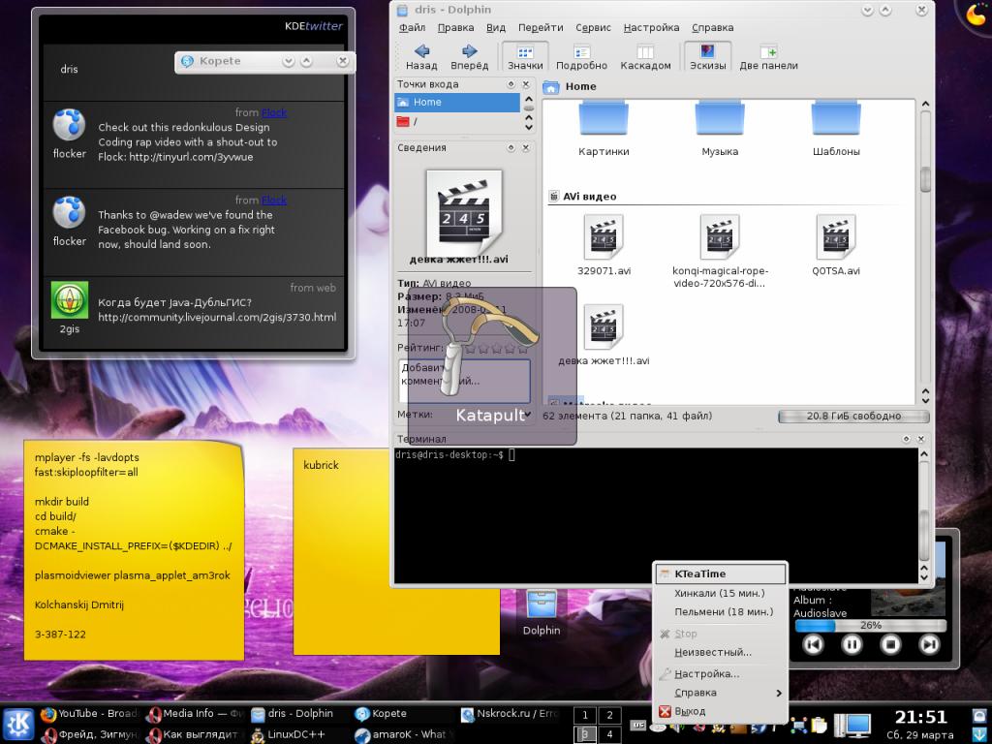Screen dimensions: 992x744
Task: Go back with the Назад arrow in Dolphin
Action: 421,57
